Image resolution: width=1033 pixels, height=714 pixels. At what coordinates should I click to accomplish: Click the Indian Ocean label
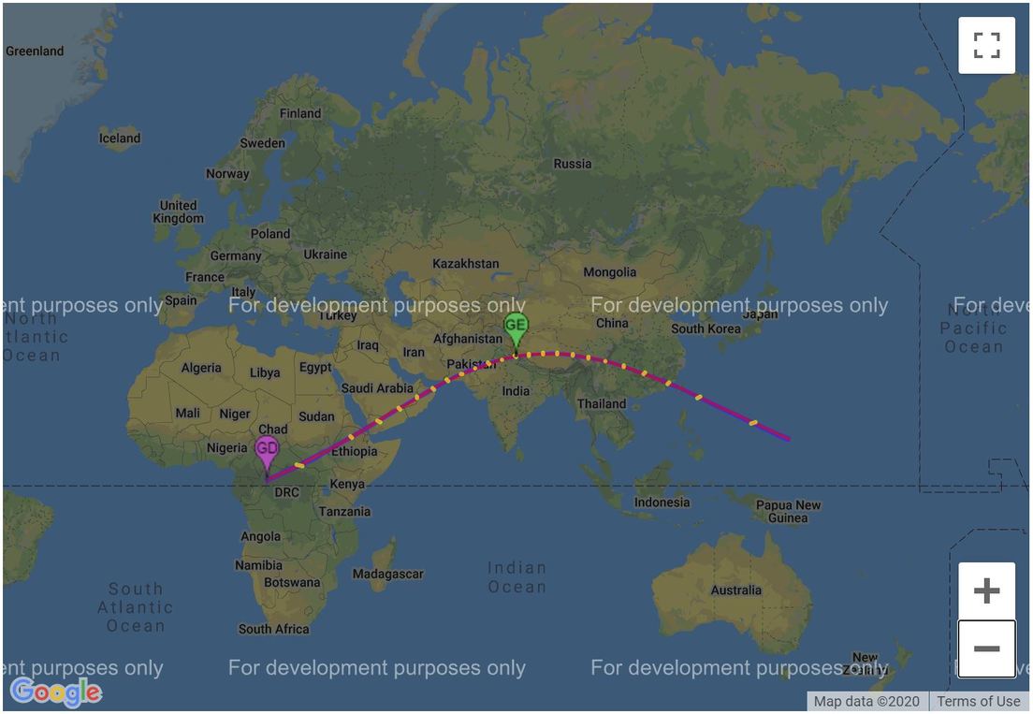[x=516, y=577]
